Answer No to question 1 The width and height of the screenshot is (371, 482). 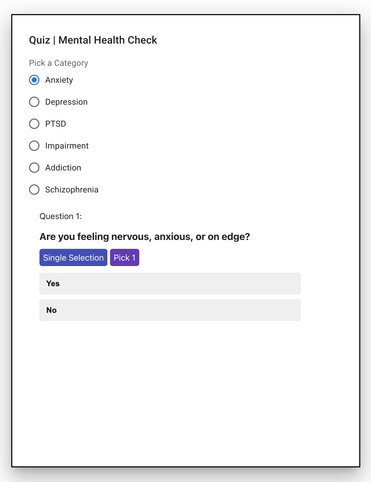coord(170,310)
